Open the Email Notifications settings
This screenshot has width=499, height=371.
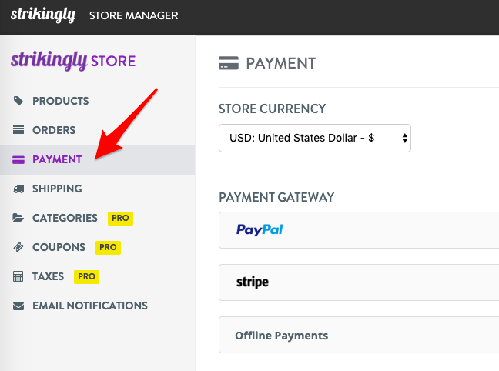tap(90, 306)
